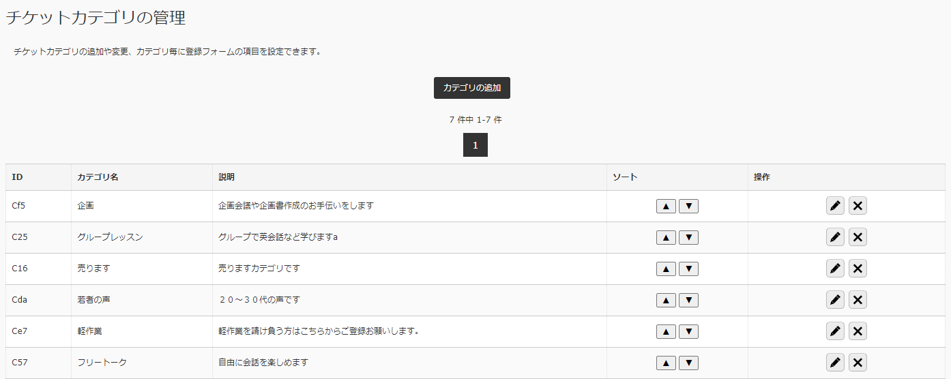
Task: Click the ソート column header
Action: pyautogui.click(x=625, y=177)
